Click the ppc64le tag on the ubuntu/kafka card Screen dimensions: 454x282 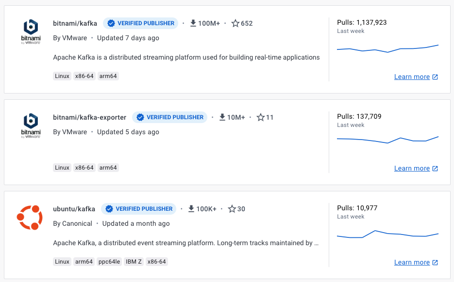click(x=109, y=262)
